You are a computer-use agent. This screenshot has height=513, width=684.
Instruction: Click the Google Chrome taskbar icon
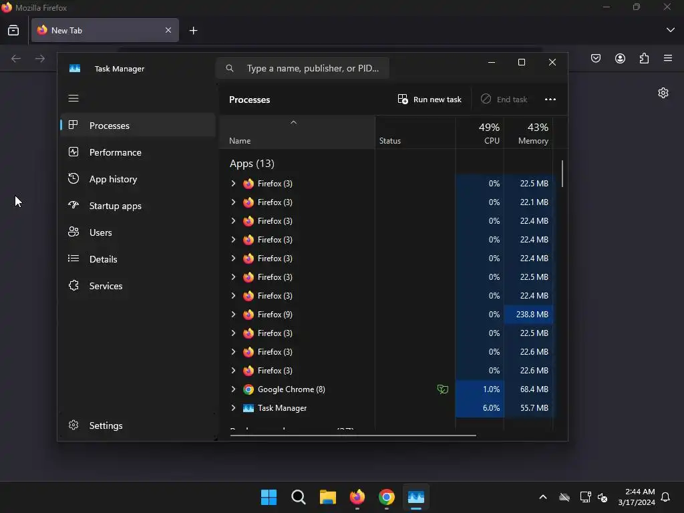(x=387, y=497)
